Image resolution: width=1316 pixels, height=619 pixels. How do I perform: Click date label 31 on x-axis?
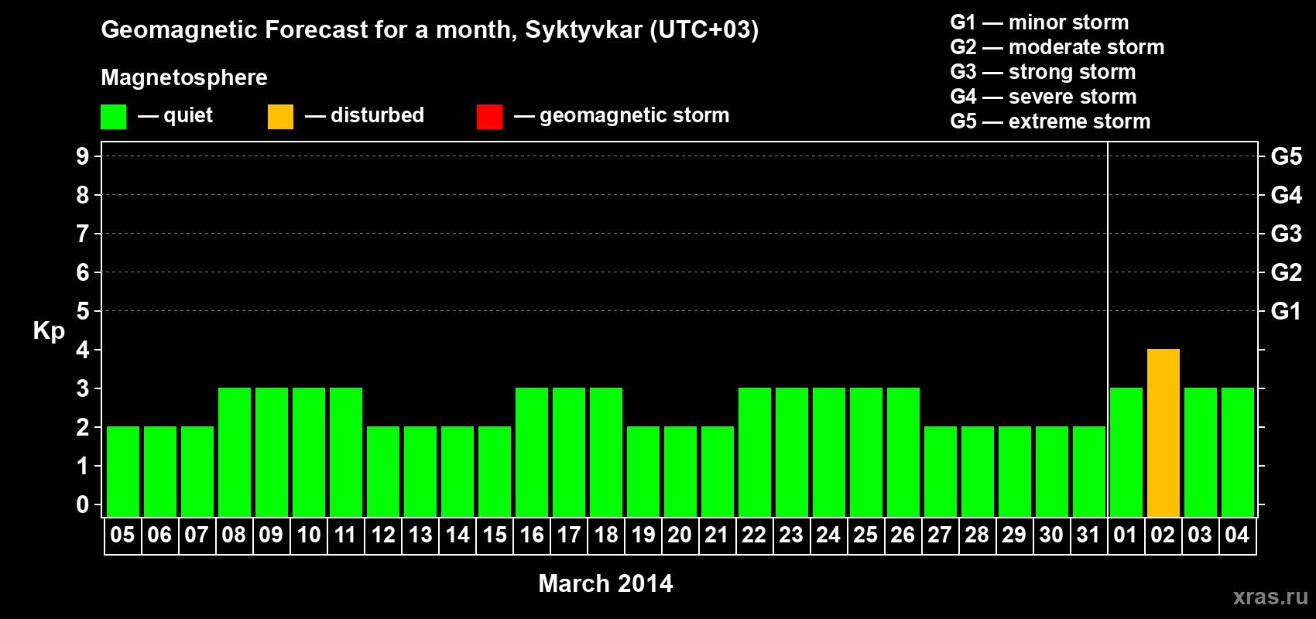coord(1088,535)
